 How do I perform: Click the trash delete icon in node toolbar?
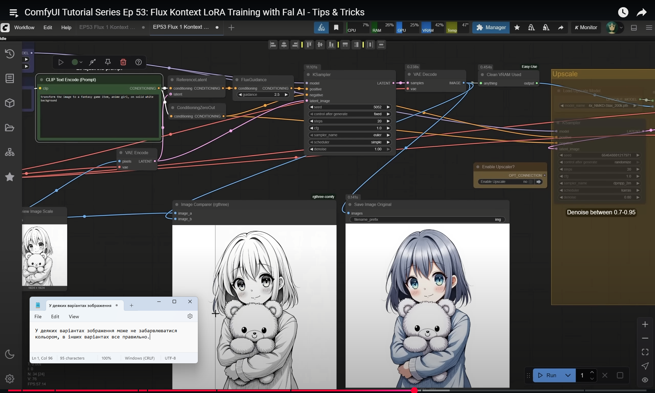(x=123, y=62)
